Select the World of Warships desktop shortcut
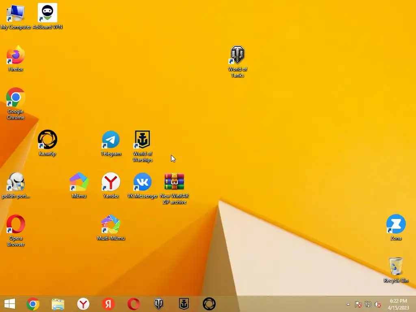416x312 pixels. coord(143,146)
